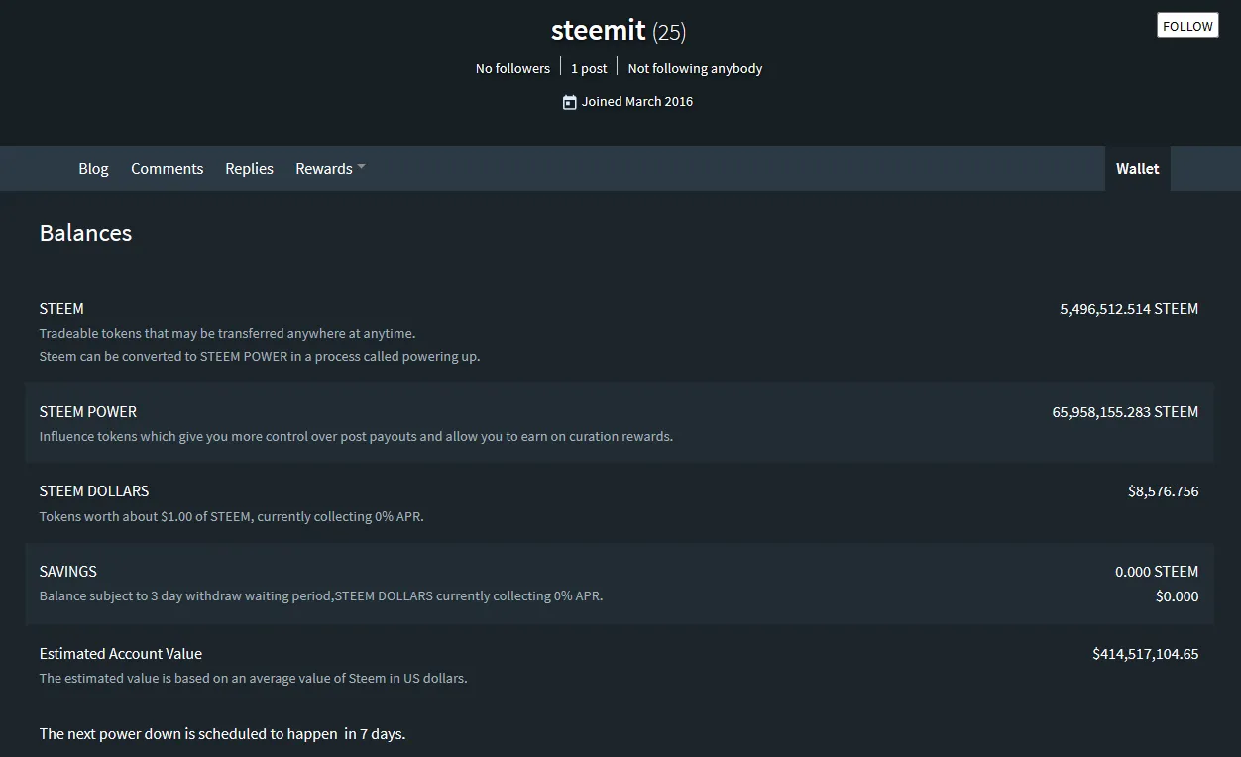The width and height of the screenshot is (1241, 757).
Task: View the 1 post link
Action: [x=589, y=68]
